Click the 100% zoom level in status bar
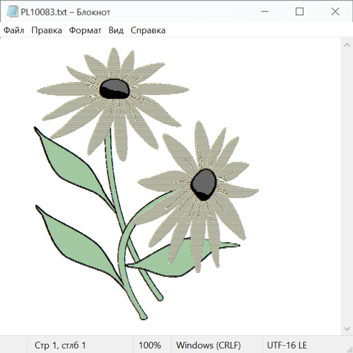The height and width of the screenshot is (353, 353). (150, 345)
